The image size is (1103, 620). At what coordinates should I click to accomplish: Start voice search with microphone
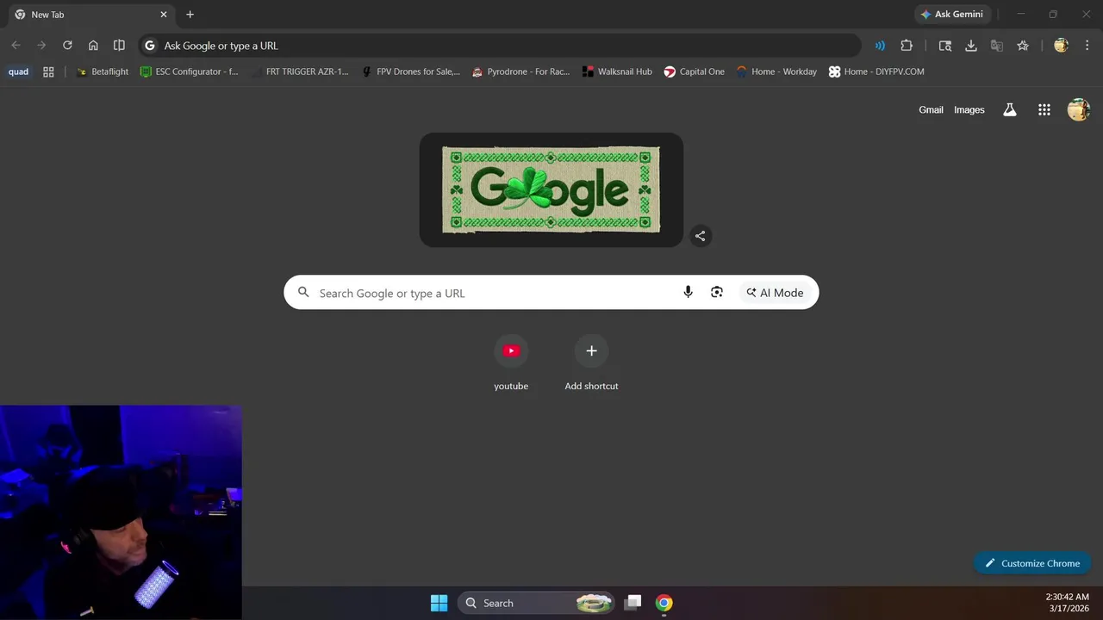point(688,293)
